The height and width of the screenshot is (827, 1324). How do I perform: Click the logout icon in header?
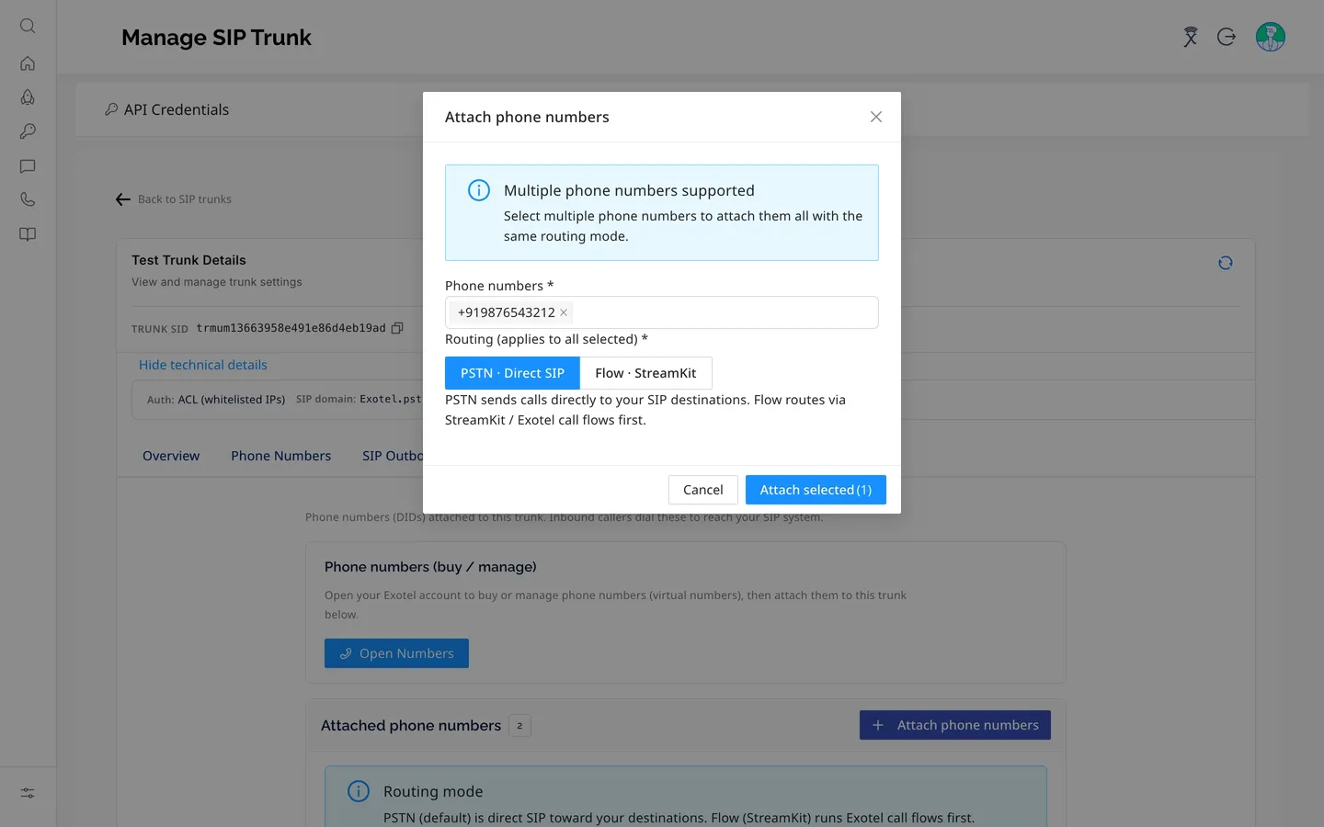tap(1227, 37)
